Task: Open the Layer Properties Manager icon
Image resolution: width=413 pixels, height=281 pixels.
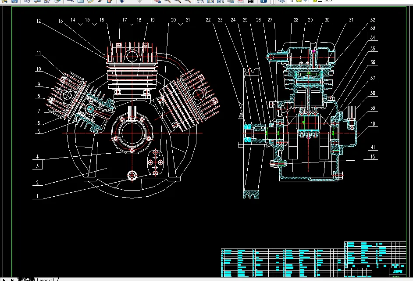Action: [x=281, y=1]
